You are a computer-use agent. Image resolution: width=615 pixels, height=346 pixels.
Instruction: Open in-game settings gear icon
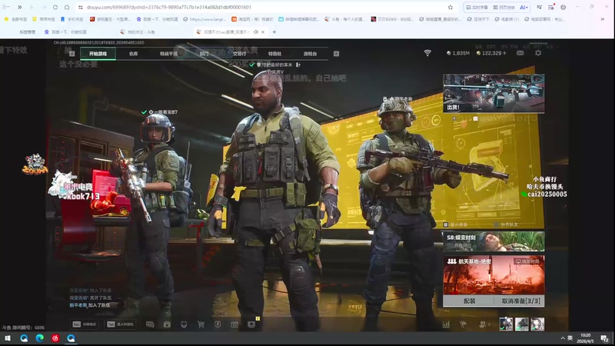tap(538, 53)
